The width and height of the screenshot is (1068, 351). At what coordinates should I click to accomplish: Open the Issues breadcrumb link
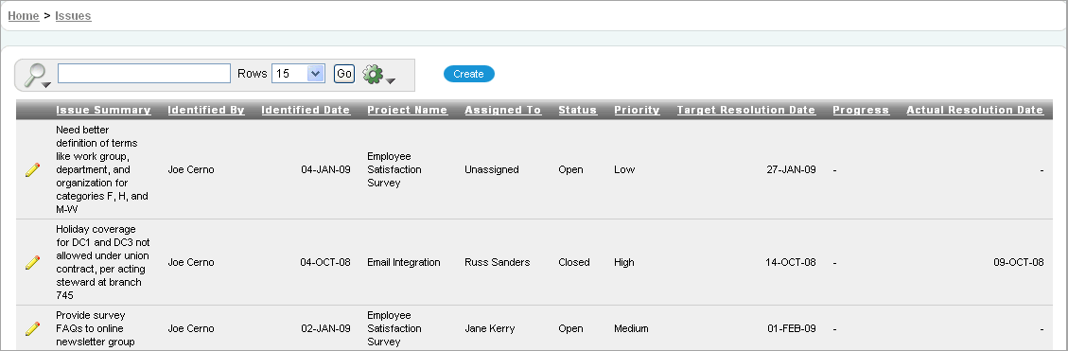[x=73, y=16]
